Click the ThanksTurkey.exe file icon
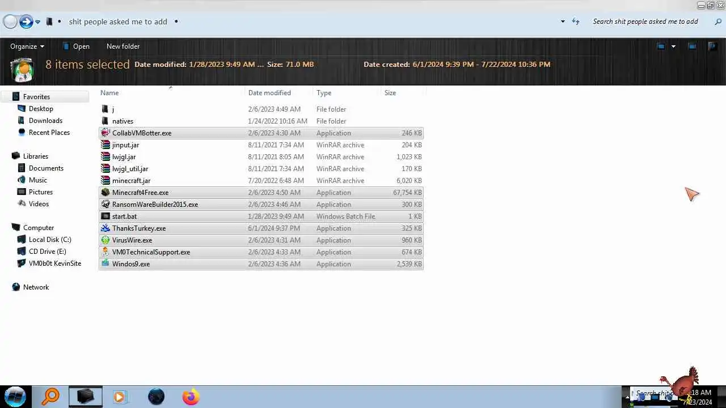726x408 pixels. click(105, 228)
